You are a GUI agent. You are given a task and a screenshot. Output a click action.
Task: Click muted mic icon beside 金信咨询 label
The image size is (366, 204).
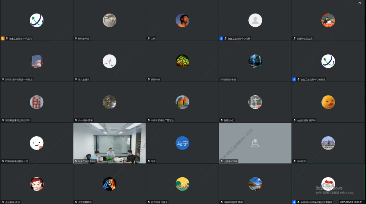point(3,202)
